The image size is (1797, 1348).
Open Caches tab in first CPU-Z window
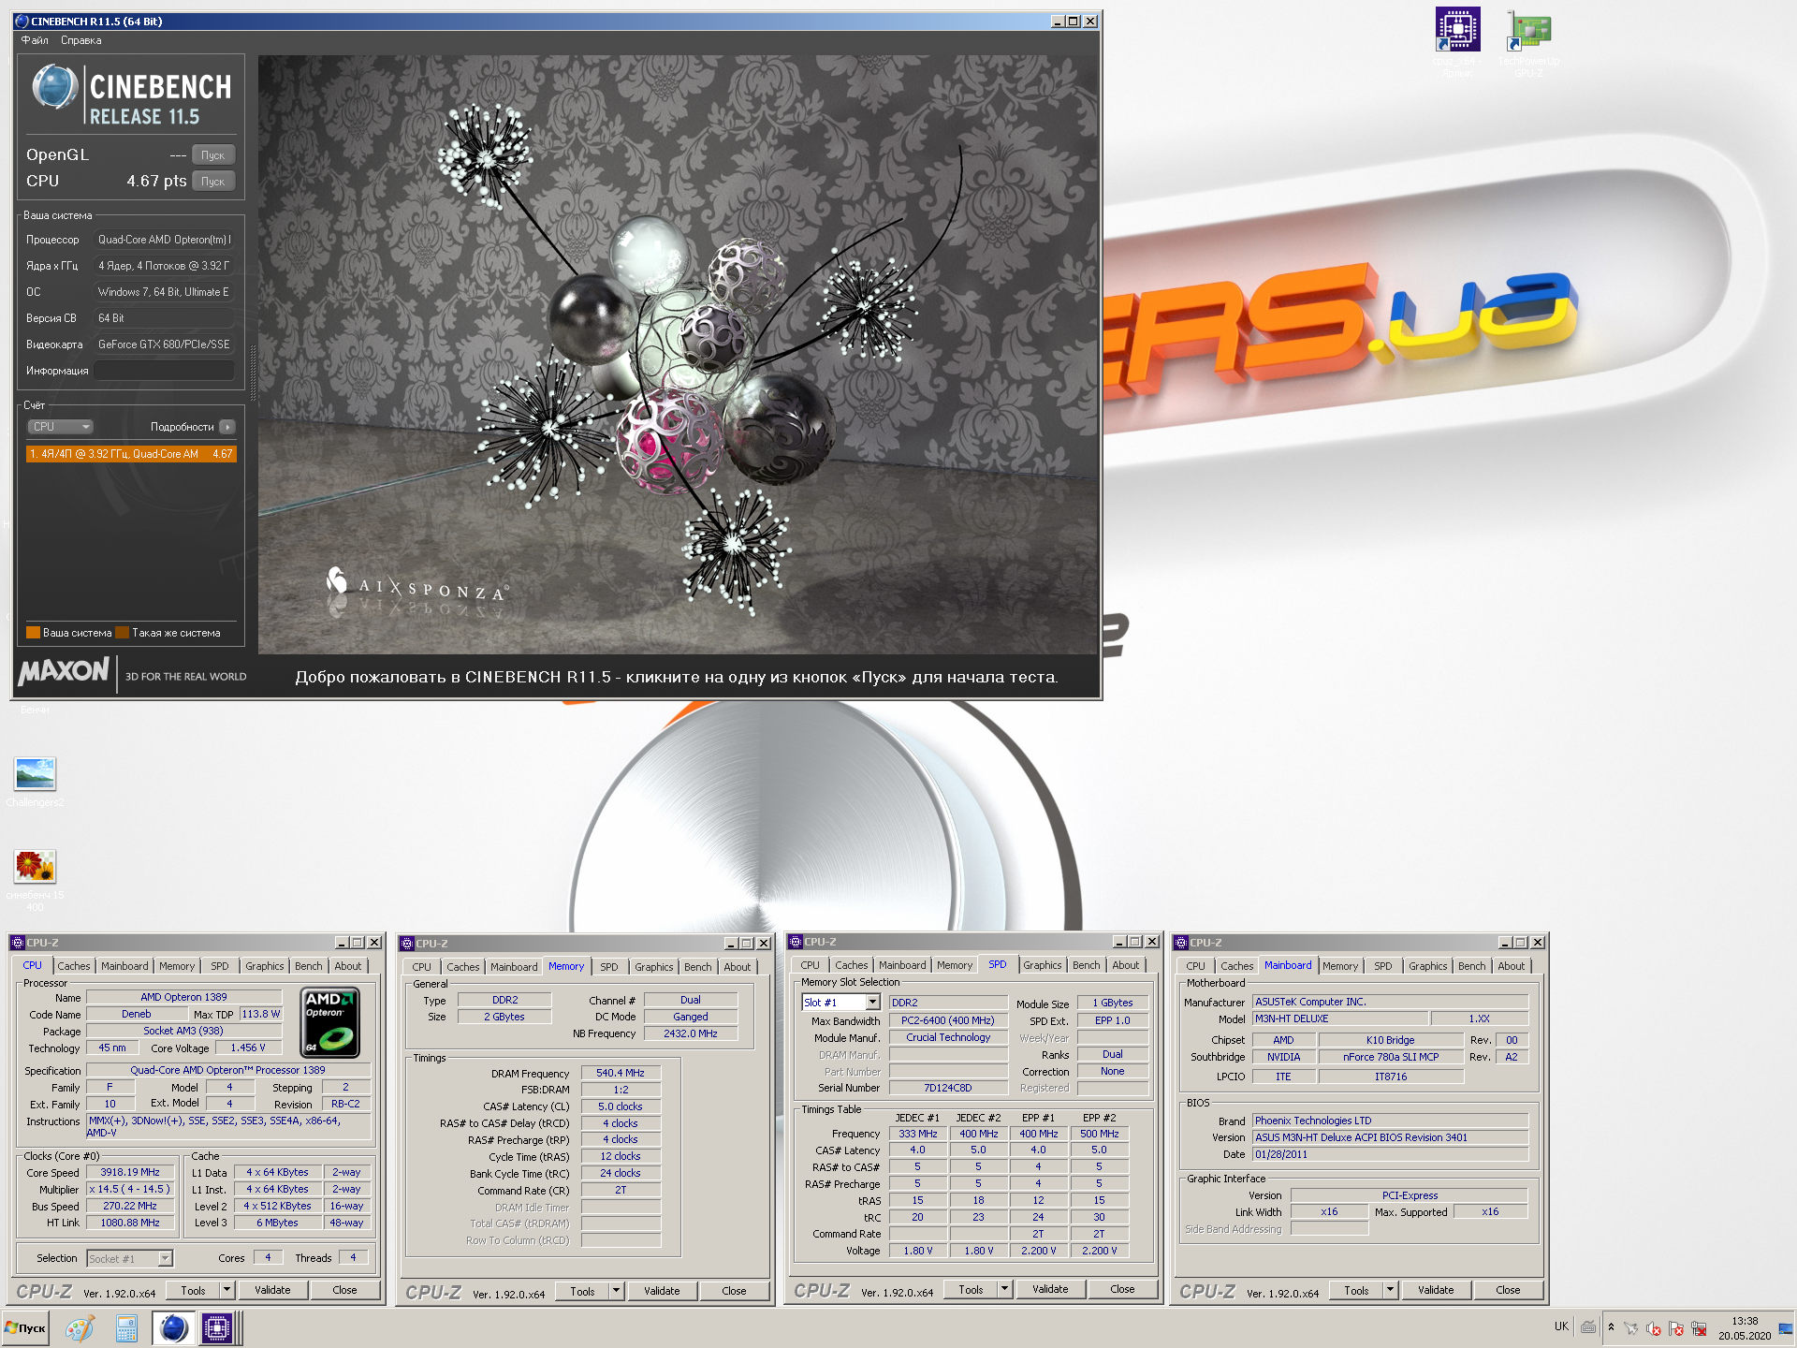tap(74, 966)
